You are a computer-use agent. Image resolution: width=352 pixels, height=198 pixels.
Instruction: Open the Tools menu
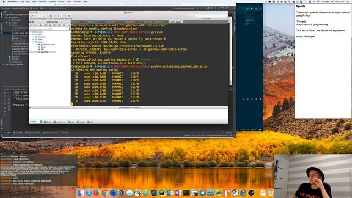click(x=69, y=2)
